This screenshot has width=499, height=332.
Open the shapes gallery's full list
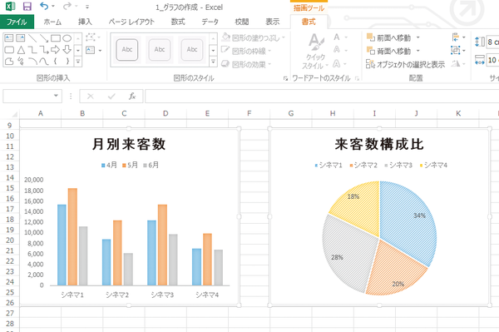point(78,62)
